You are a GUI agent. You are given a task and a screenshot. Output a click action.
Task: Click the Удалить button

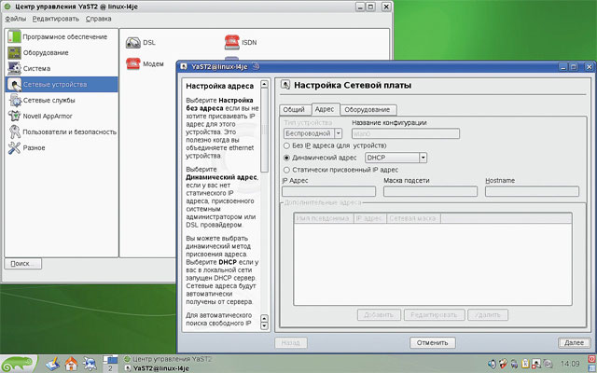488,315
